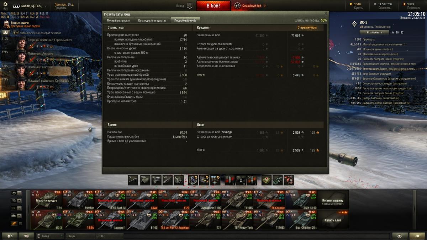Select T 55A tank in carousel
This screenshot has height=240, width=427.
coord(78,220)
